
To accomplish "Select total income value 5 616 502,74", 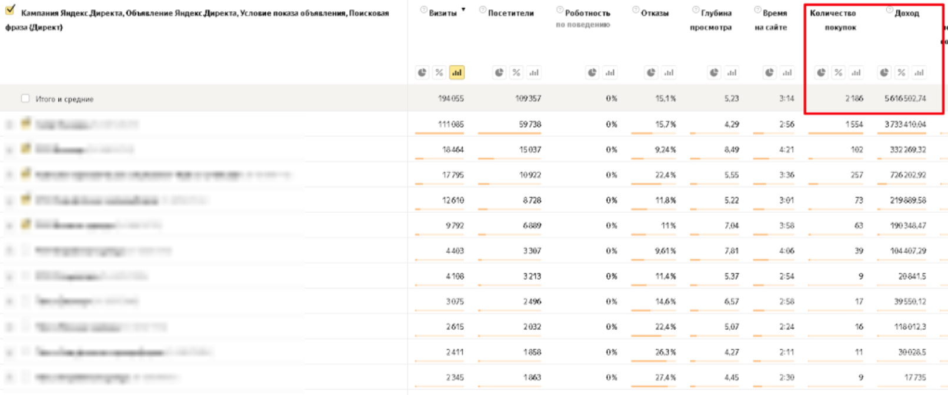I will (x=905, y=98).
